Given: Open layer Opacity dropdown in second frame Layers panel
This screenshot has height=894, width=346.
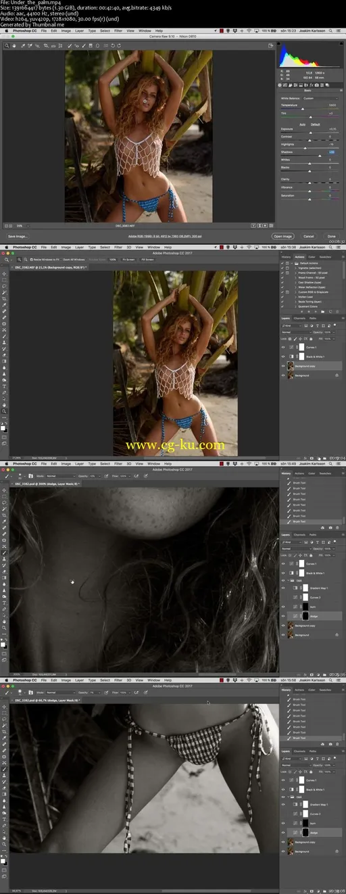Looking at the screenshot, I should point(334,332).
